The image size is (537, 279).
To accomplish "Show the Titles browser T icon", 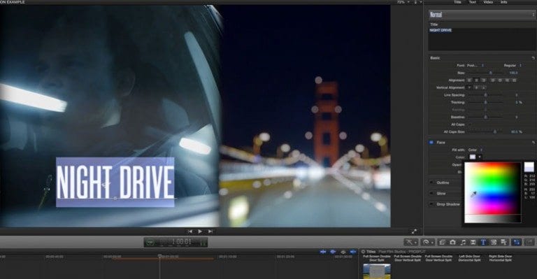I will pos(483,243).
